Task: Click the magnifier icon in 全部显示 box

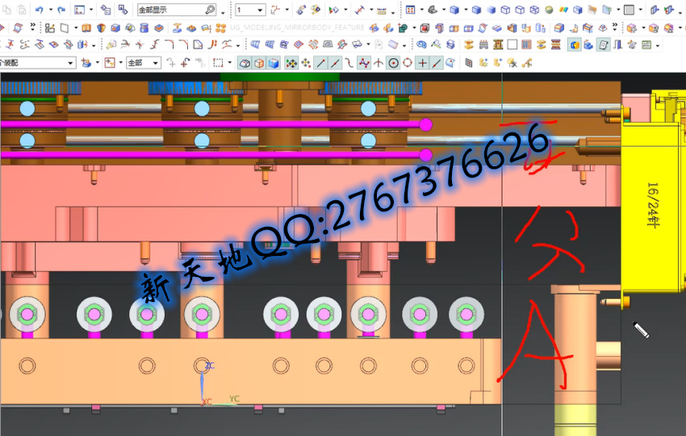Action: point(211,10)
